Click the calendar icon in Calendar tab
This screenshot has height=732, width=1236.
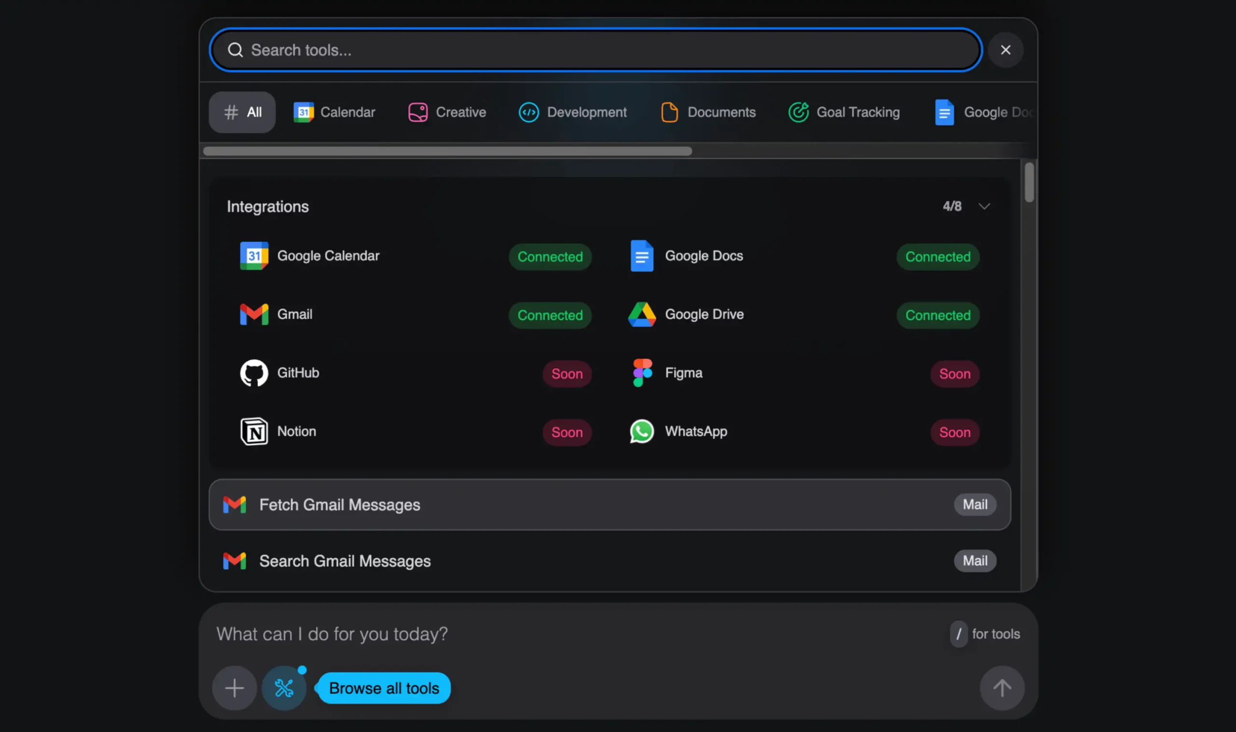tap(303, 112)
